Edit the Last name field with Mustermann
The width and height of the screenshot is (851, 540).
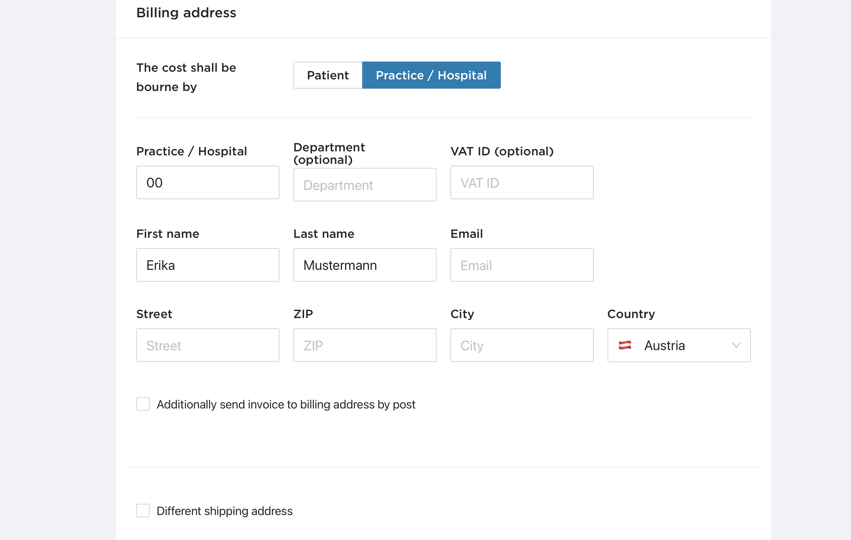click(365, 265)
